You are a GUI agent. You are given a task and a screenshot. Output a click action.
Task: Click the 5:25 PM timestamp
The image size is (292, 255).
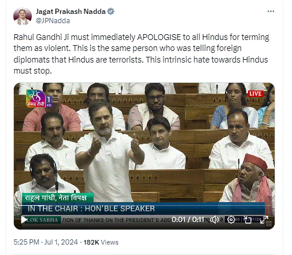[27, 242]
